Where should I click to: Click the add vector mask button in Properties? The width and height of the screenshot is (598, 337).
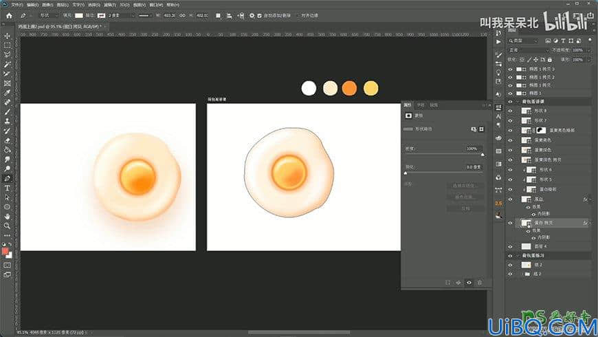point(482,129)
